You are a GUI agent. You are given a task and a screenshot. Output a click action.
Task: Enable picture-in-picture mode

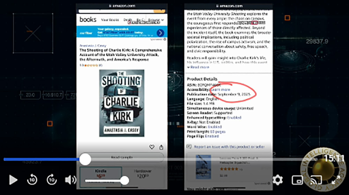pos(297,180)
